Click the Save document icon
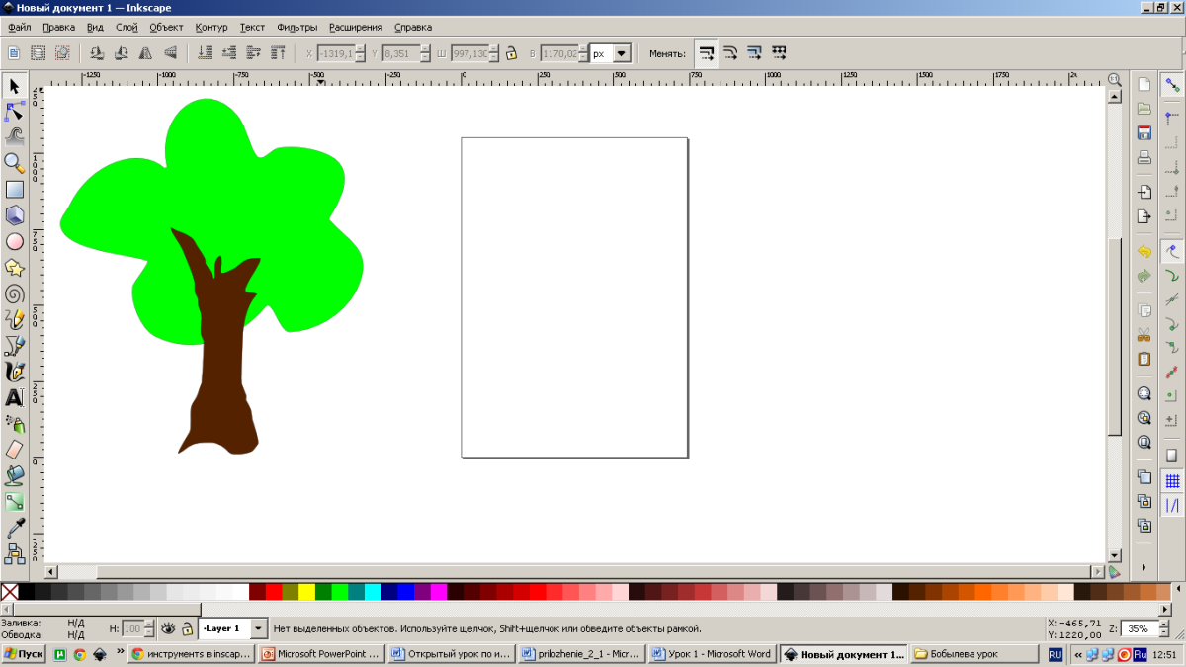Screen dimensions: 1186x667 [x=1144, y=133]
